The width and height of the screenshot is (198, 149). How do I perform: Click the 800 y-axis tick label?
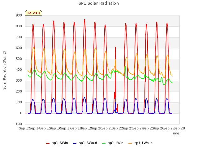[x=19, y=26]
